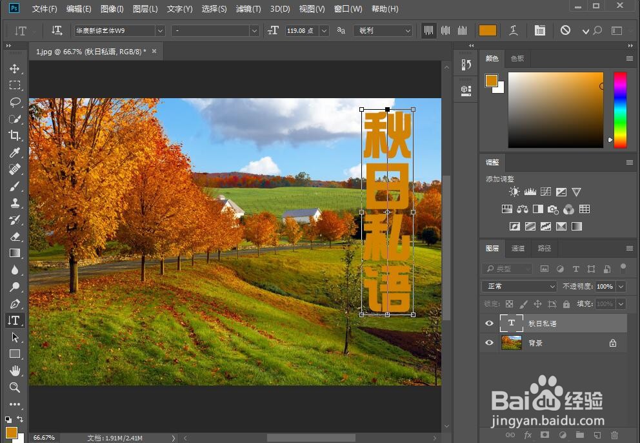Open Color panel options menu
Image resolution: width=640 pixels, height=443 pixels.
(630, 58)
